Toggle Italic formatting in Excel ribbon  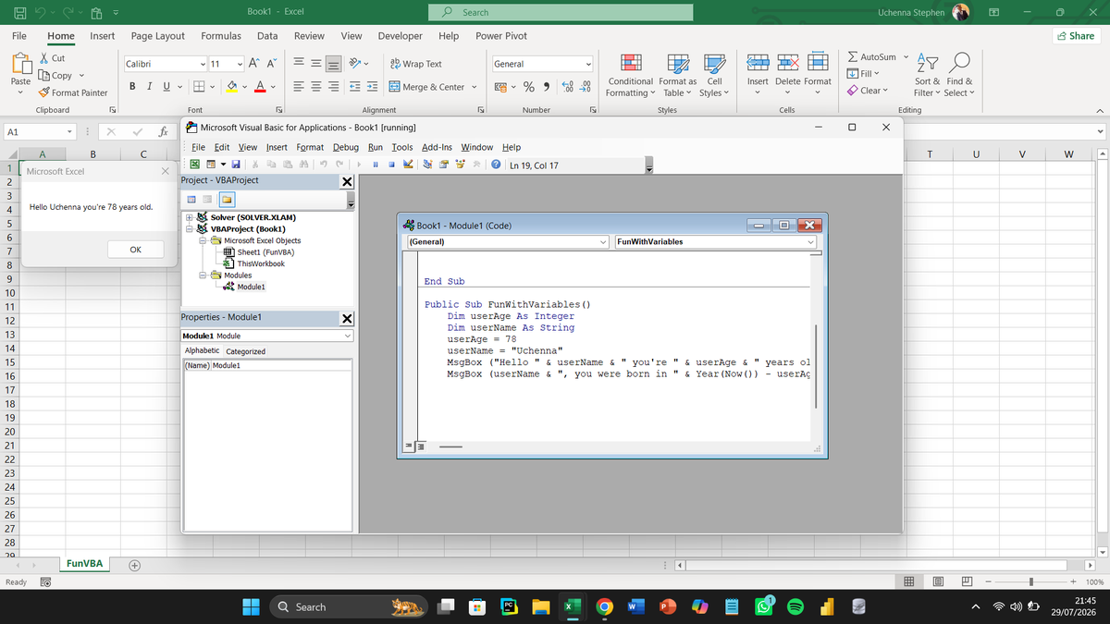pos(150,87)
